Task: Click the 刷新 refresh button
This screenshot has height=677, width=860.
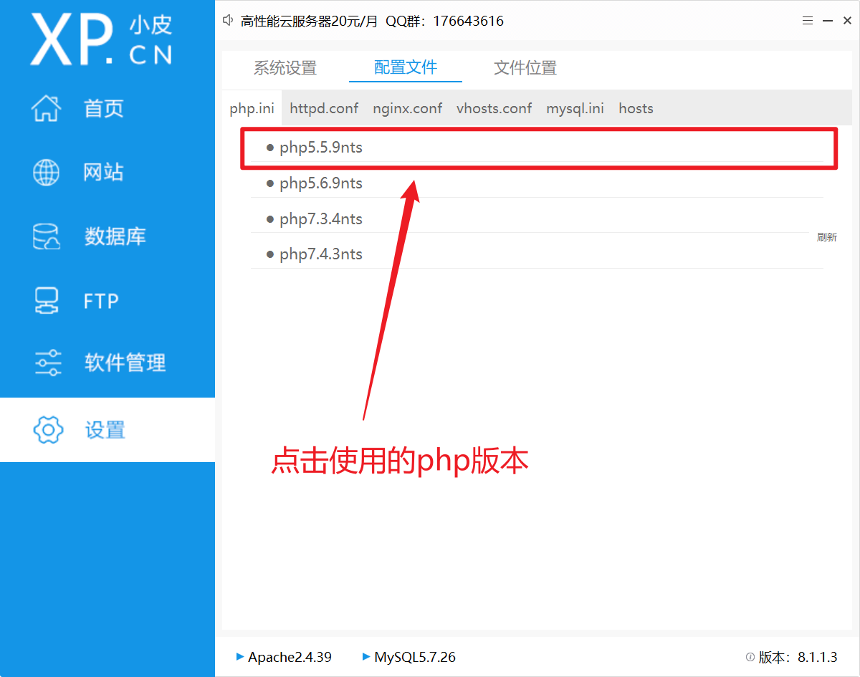Action: (x=826, y=237)
